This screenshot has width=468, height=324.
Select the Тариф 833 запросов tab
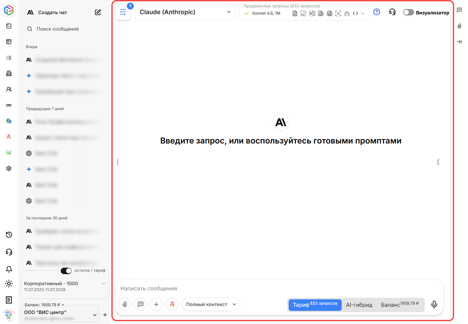pos(315,305)
